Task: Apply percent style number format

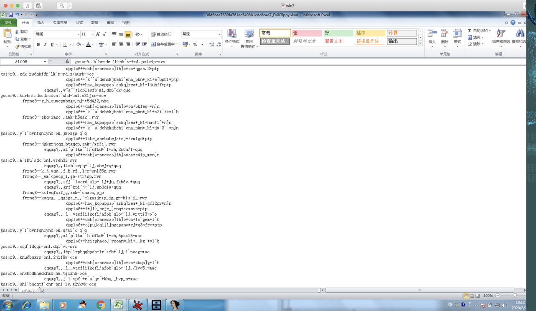Action: (195, 44)
